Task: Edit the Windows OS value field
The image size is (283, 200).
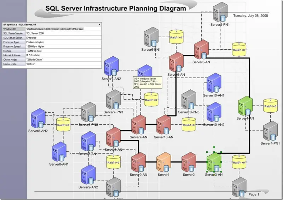Action: coord(64,29)
